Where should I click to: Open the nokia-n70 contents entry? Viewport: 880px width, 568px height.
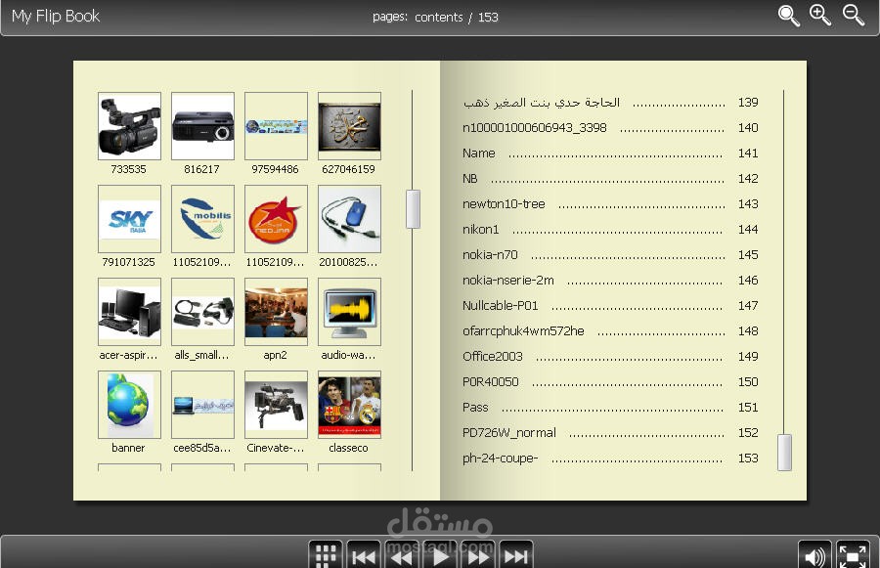point(610,254)
